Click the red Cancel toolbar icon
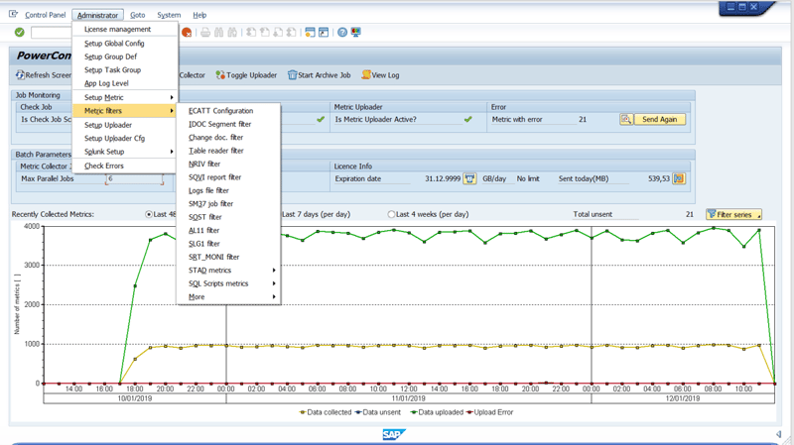This screenshot has height=445, width=794. tap(187, 33)
